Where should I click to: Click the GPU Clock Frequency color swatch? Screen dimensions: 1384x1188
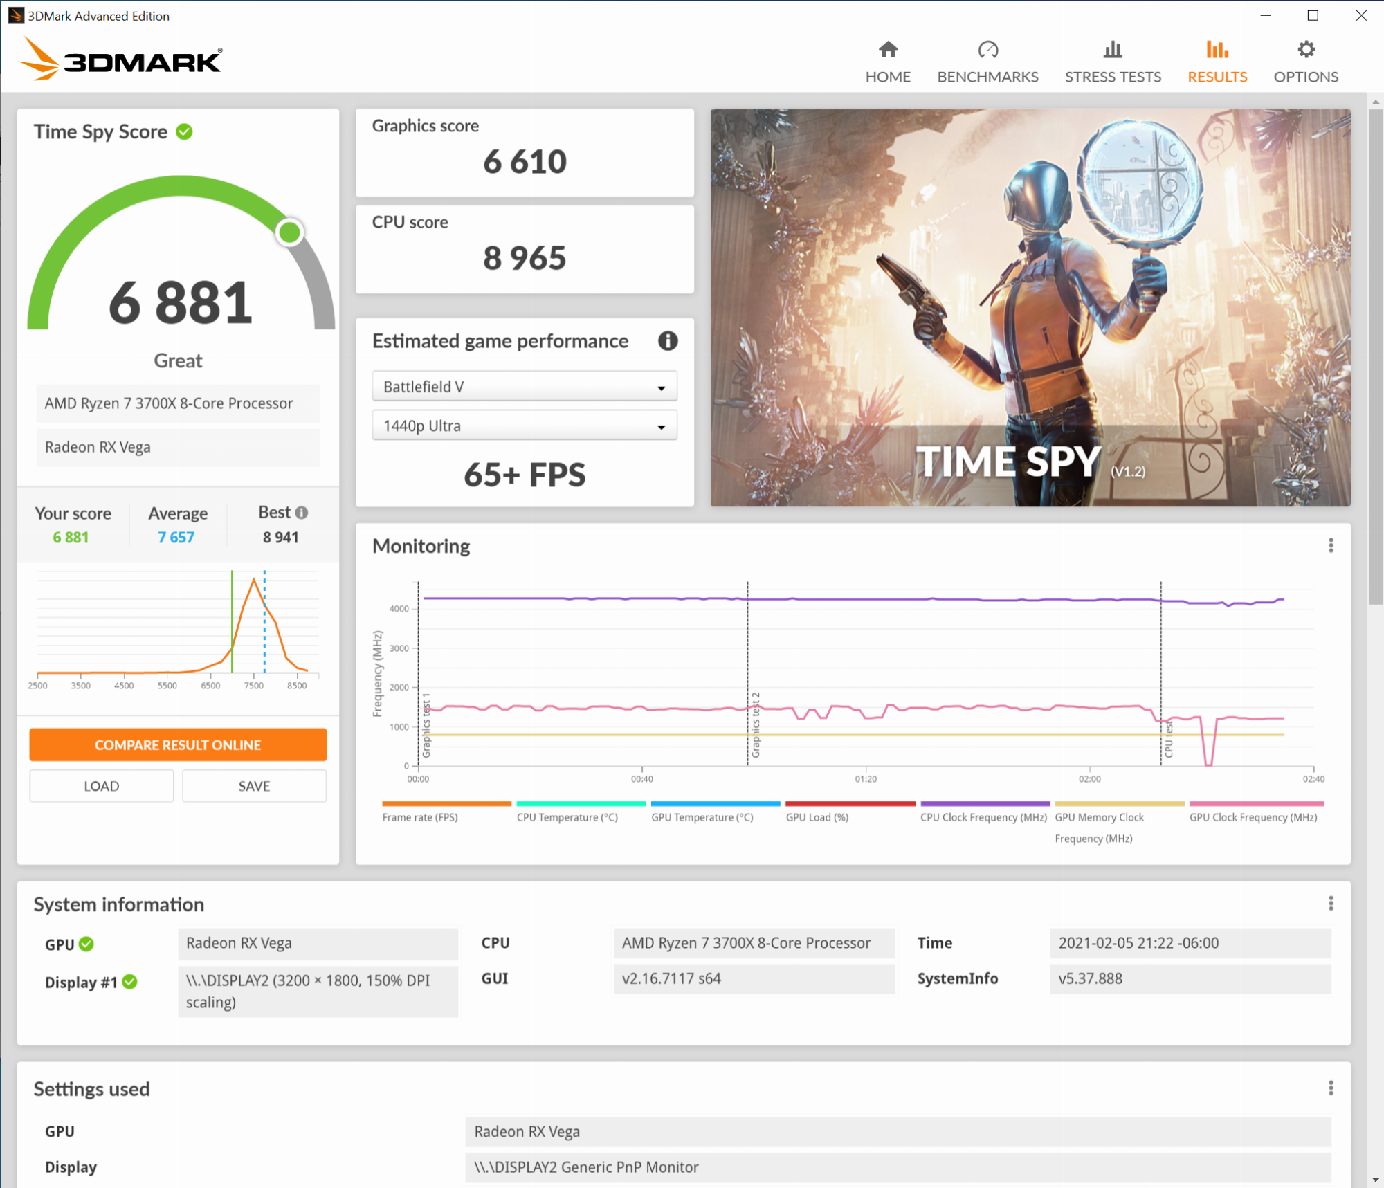pos(1256,803)
